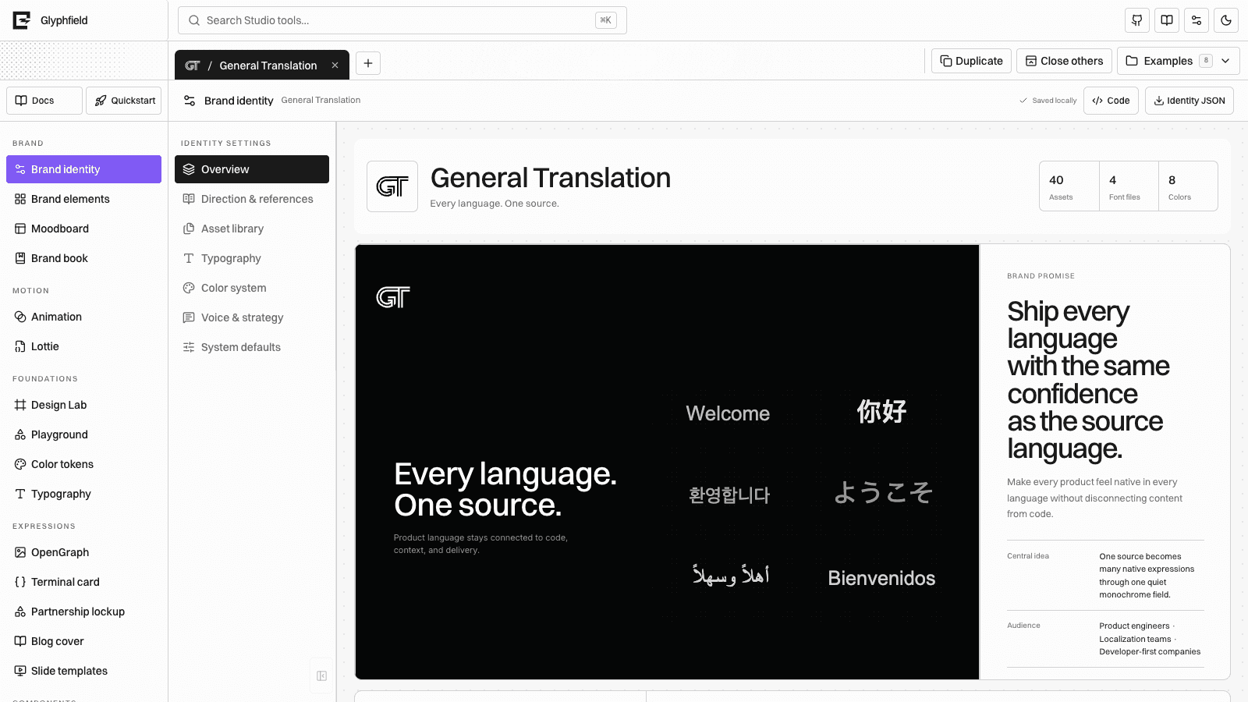1248x702 pixels.
Task: Open Quickstart button
Action: tap(124, 101)
